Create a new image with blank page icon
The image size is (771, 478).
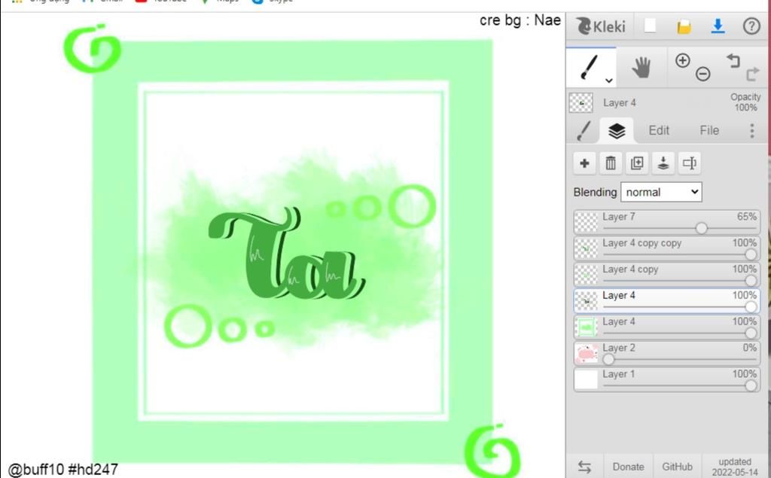(650, 26)
